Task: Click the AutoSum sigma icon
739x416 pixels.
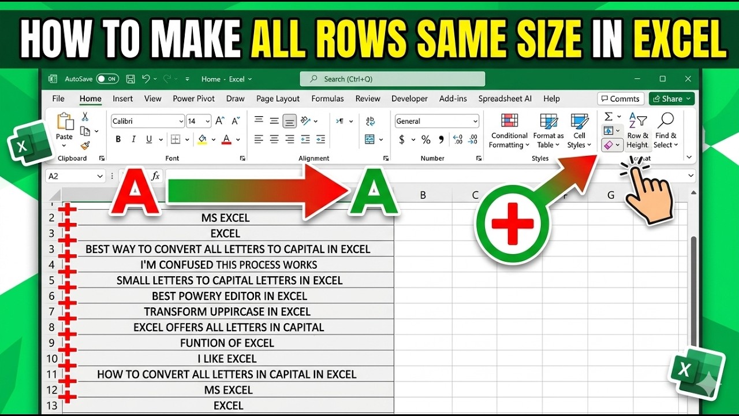Action: (609, 117)
